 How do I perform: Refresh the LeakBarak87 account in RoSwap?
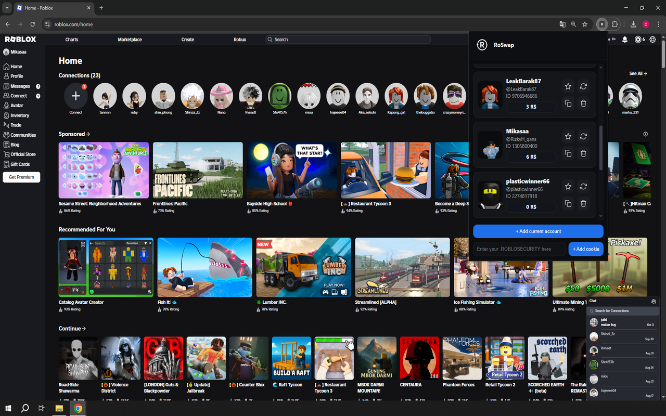583,87
